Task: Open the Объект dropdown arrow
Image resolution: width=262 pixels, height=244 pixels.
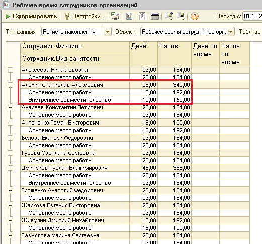Action: click(x=231, y=32)
